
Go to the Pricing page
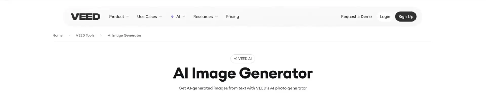click(232, 17)
